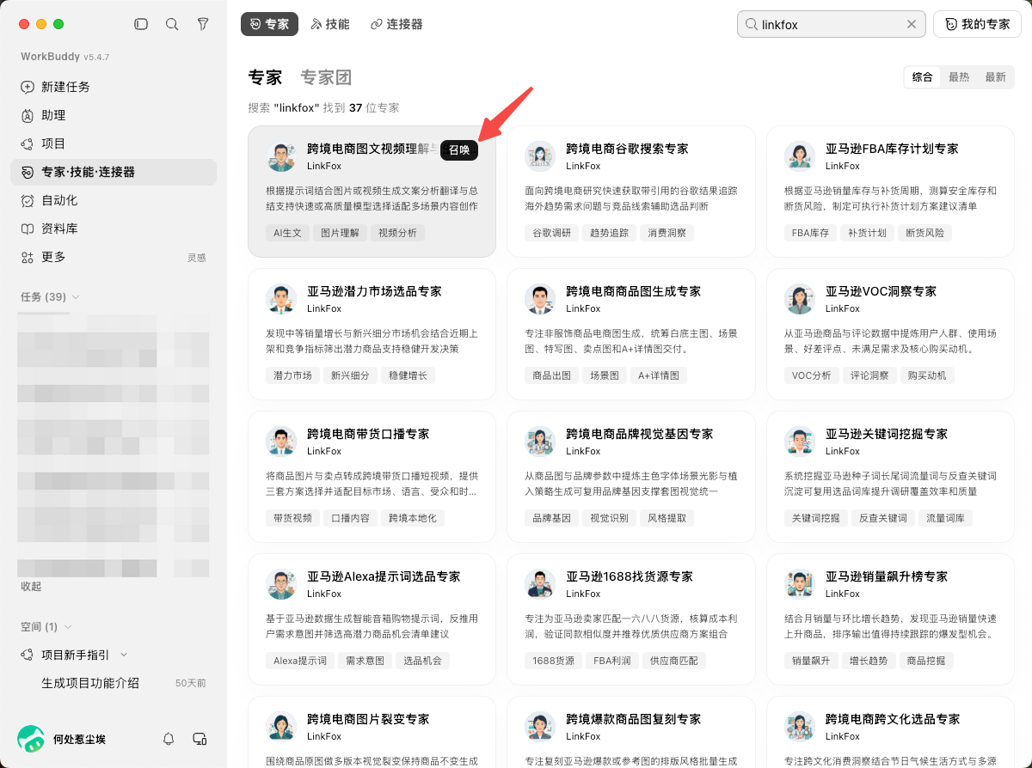Click the user avatar 何处惹尘埃
Image resolution: width=1032 pixels, height=768 pixels.
[31, 739]
